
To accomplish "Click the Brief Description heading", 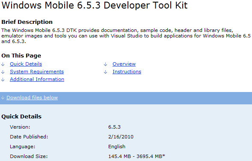I will pyautogui.click(x=27, y=22).
